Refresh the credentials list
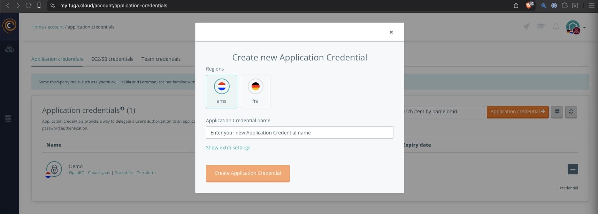 click(571, 112)
